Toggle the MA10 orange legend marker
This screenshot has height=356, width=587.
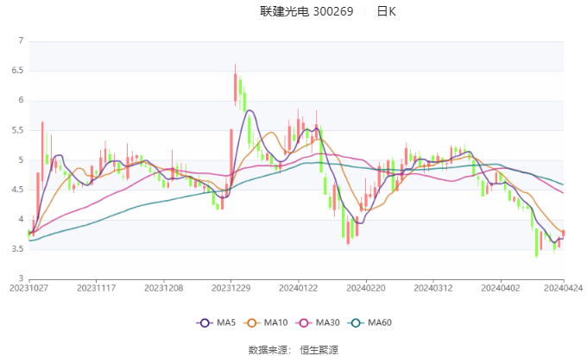pyautogui.click(x=256, y=322)
